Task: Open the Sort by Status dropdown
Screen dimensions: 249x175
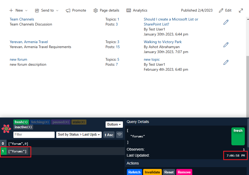Action: (x=79, y=135)
